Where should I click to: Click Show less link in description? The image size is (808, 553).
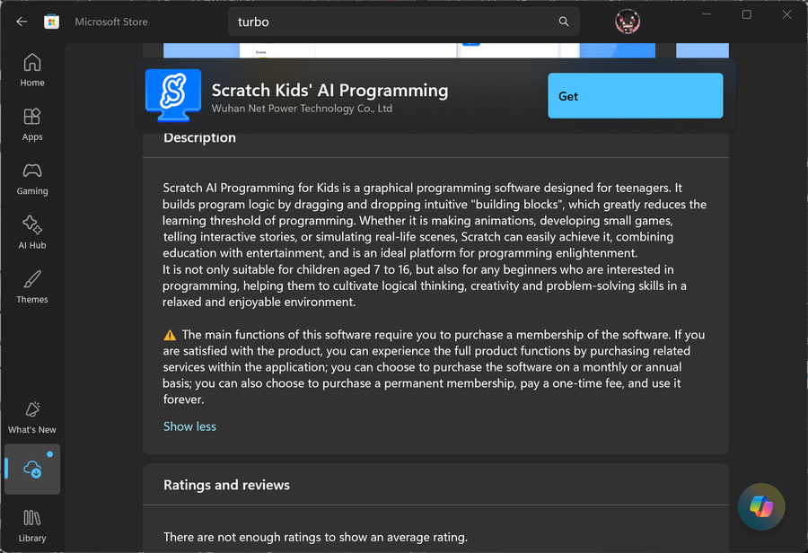189,426
